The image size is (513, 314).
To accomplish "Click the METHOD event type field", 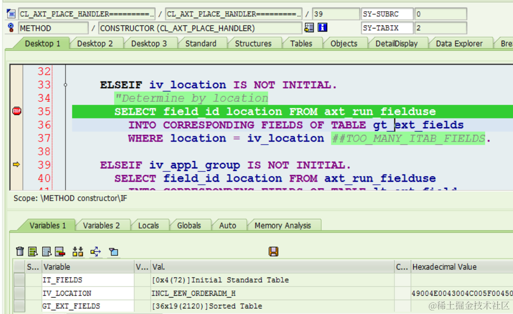I will click(x=53, y=28).
